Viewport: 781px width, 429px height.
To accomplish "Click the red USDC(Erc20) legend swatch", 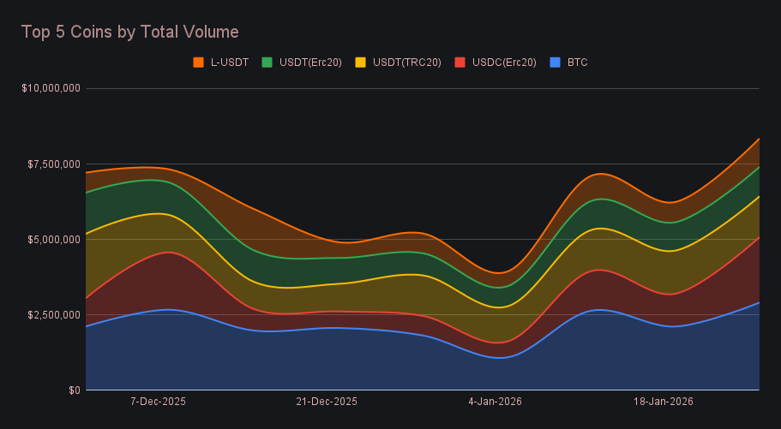I will point(460,63).
